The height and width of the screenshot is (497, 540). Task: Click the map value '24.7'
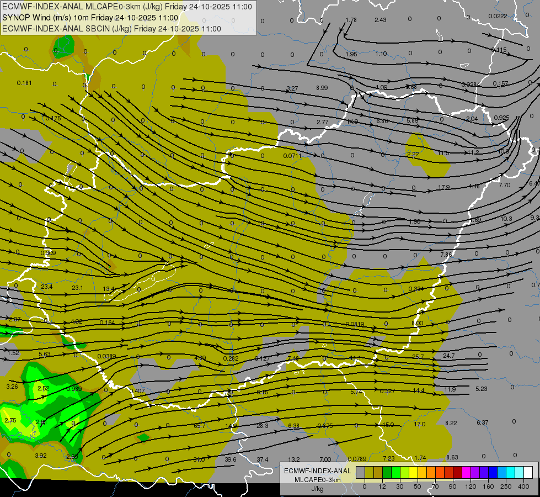449,356
